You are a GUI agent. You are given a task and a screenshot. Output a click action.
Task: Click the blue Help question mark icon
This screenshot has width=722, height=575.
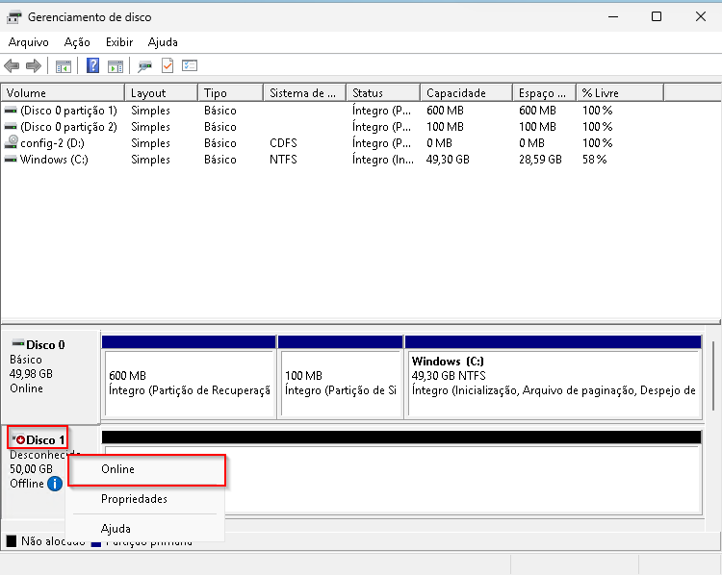(x=93, y=66)
